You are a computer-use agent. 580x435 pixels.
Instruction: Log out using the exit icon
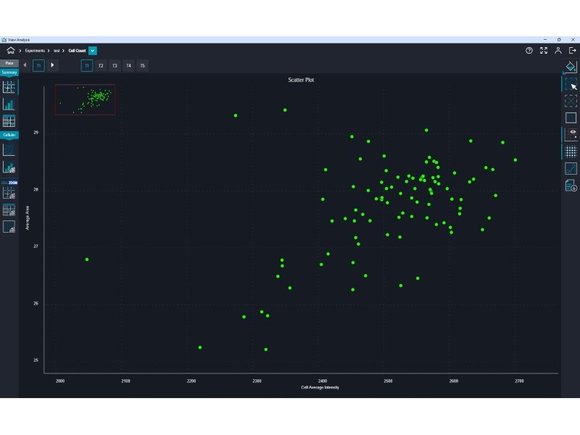click(x=572, y=51)
